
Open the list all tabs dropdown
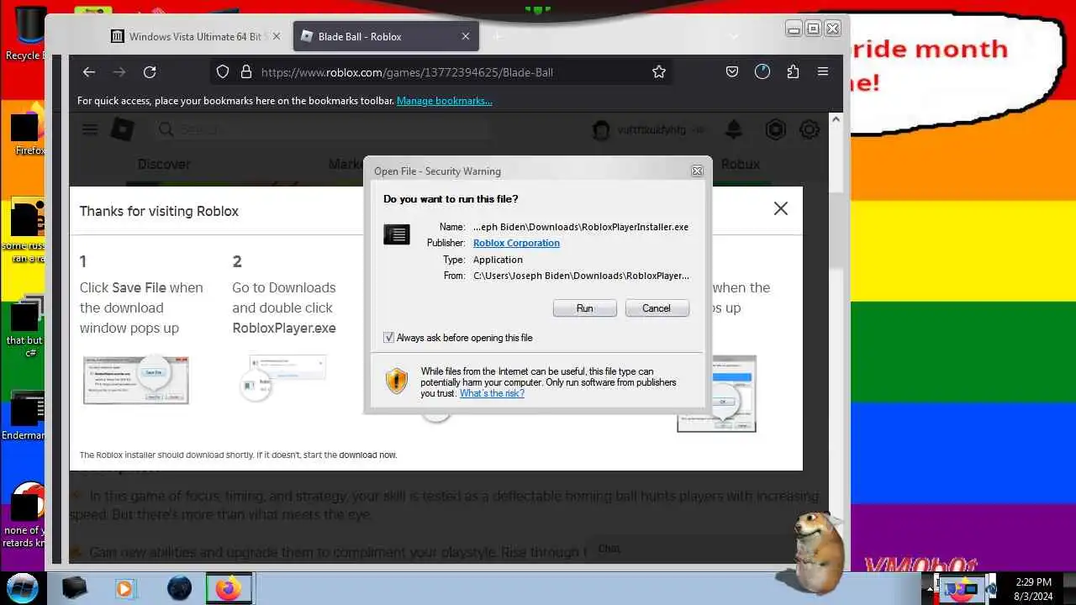pos(733,37)
